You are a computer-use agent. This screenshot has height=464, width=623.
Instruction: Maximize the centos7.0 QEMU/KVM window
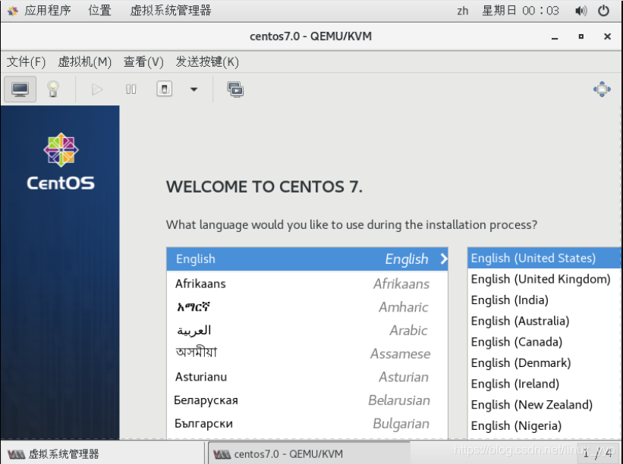coord(581,36)
